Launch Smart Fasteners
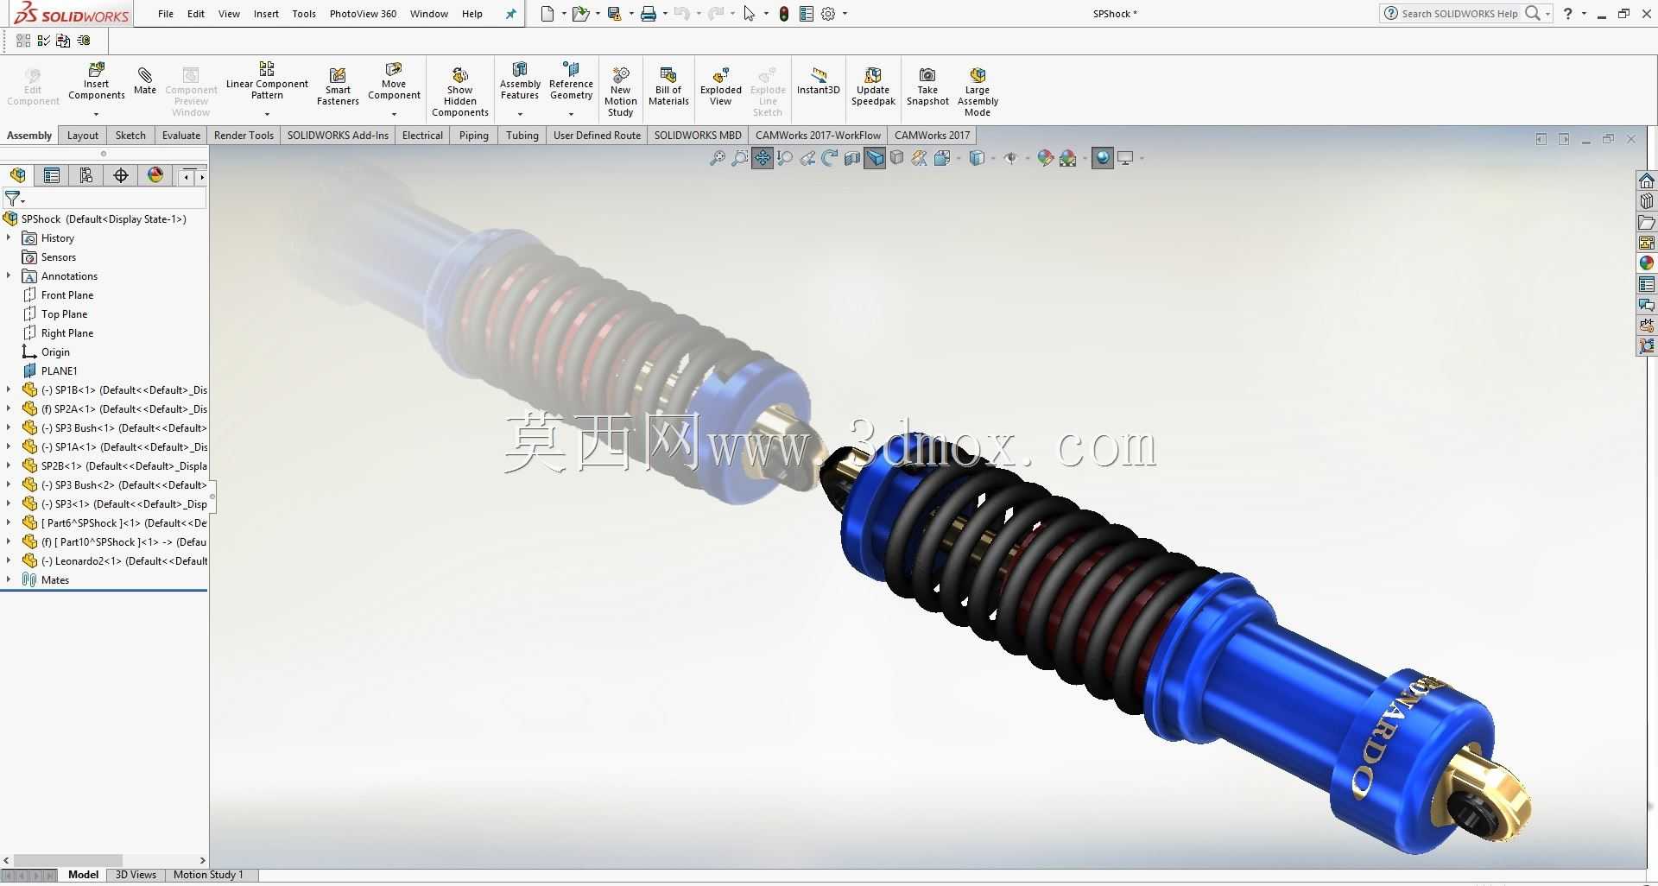1658x886 pixels. pyautogui.click(x=338, y=86)
